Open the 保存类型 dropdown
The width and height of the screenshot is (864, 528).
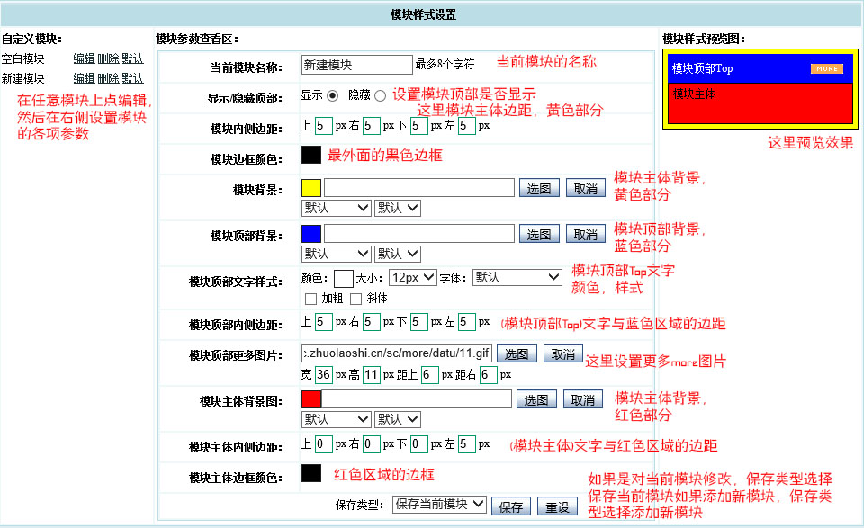440,505
